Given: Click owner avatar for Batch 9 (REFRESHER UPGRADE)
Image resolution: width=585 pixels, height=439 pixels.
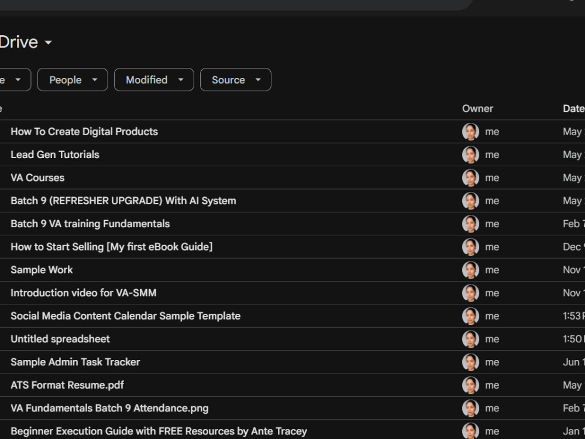Looking at the screenshot, I should (x=470, y=201).
